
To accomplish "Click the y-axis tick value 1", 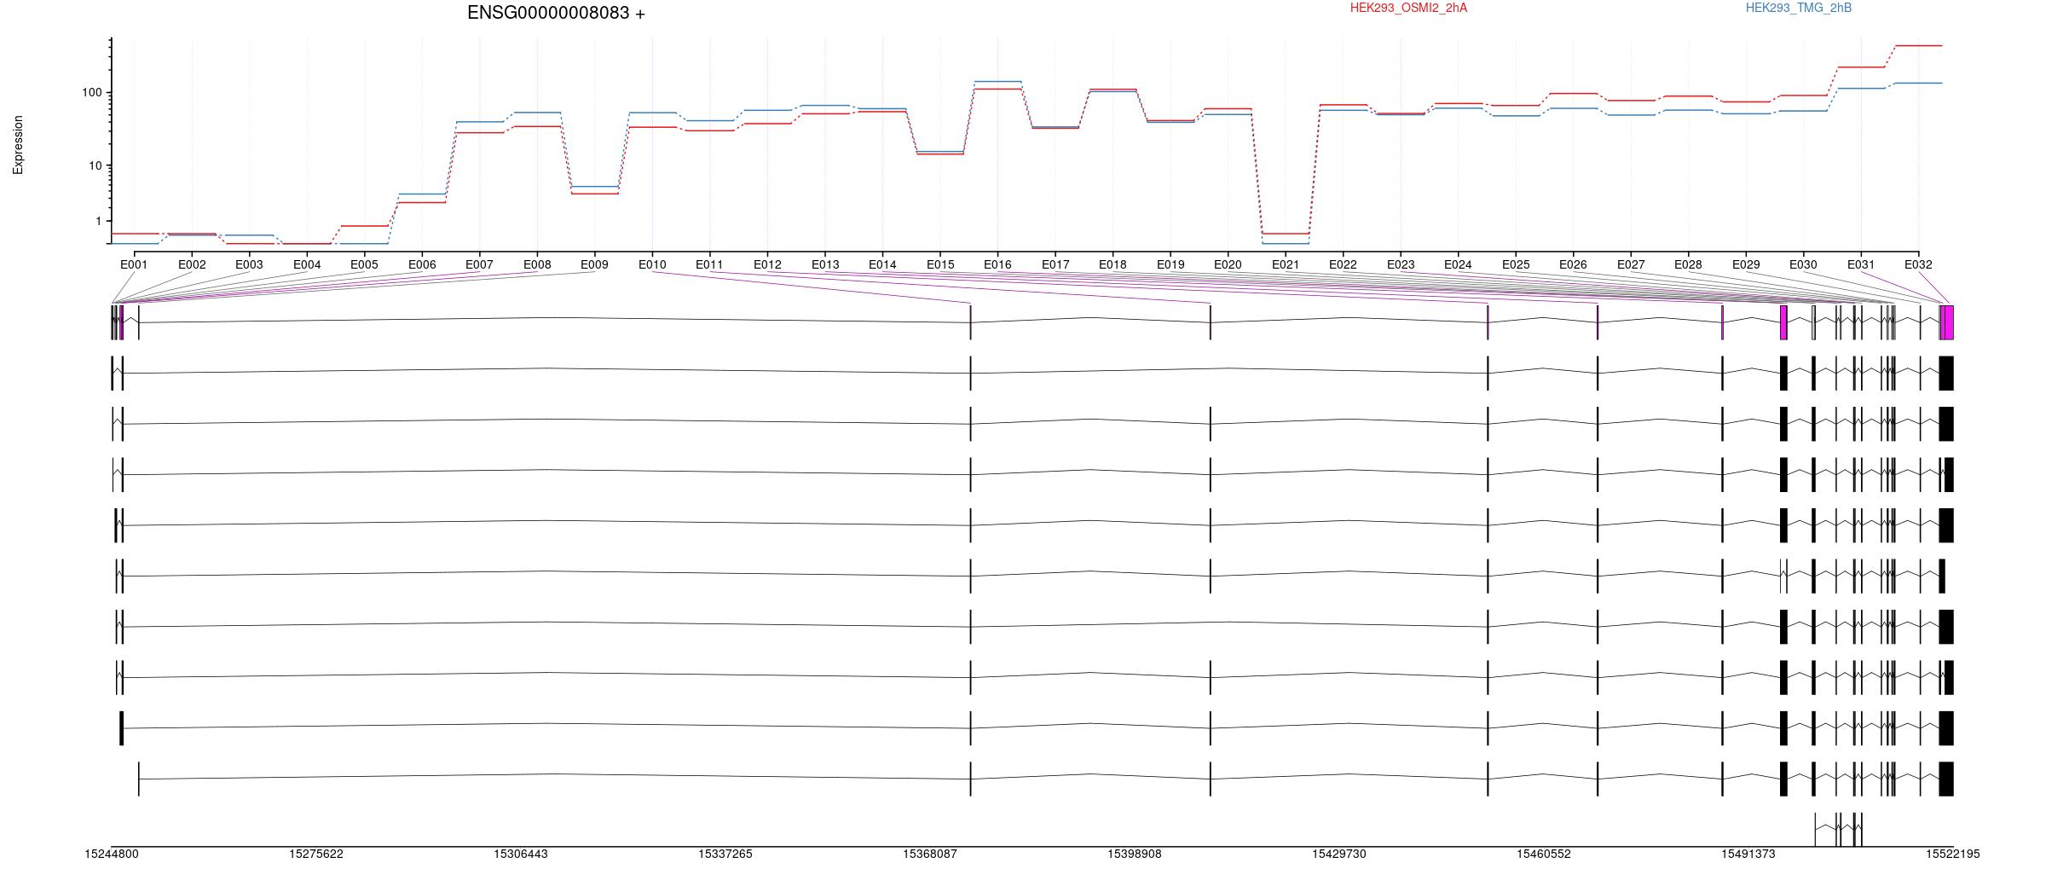I will 98,221.
